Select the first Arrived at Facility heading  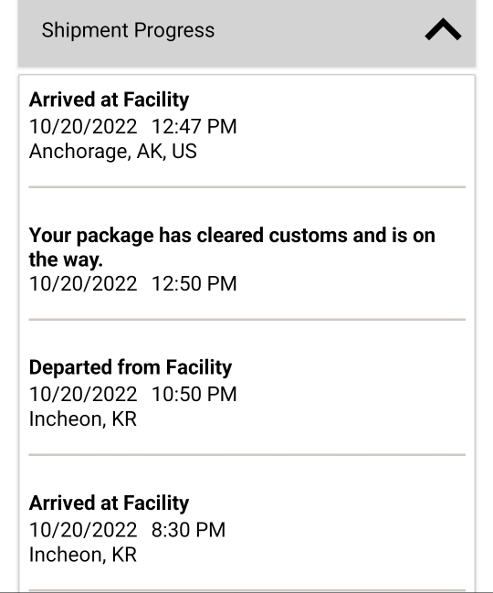click(110, 101)
